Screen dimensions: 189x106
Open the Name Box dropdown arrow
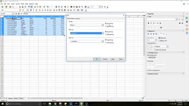pyautogui.click(x=13, y=14)
